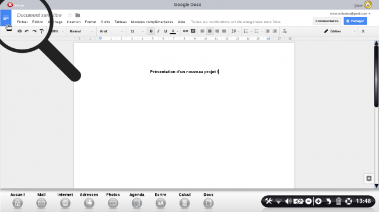Viewport: 379px width, 212px height.
Task: Redo the last action
Action: coord(34,31)
